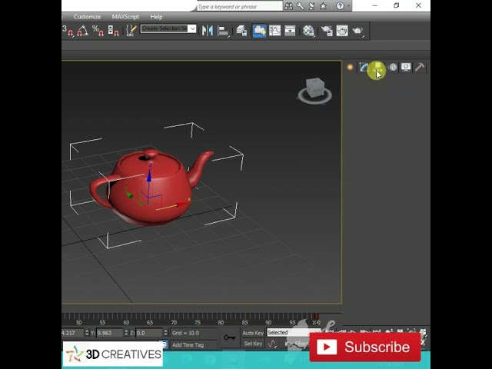This screenshot has height=369, width=492.
Task: Switch to the Hierarchy command panel tab
Action: coord(378,67)
